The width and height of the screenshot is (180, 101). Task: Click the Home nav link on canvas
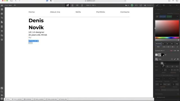pos(31,12)
